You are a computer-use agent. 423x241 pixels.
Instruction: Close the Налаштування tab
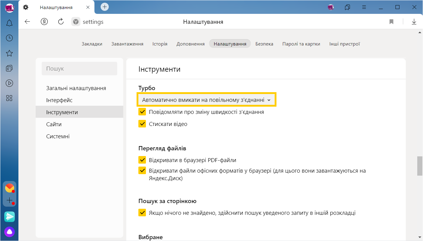[88, 7]
